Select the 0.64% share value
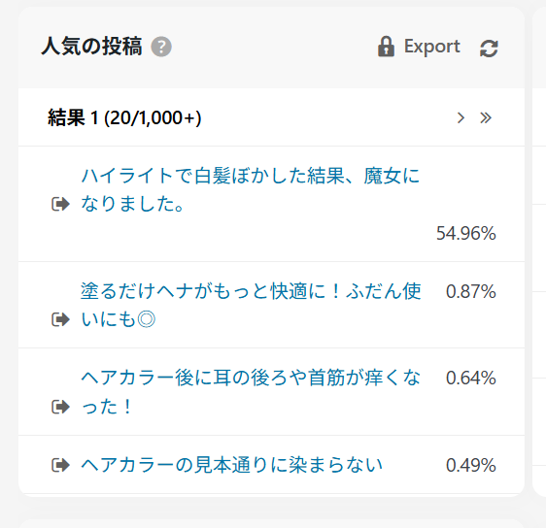546x528 pixels. click(471, 378)
